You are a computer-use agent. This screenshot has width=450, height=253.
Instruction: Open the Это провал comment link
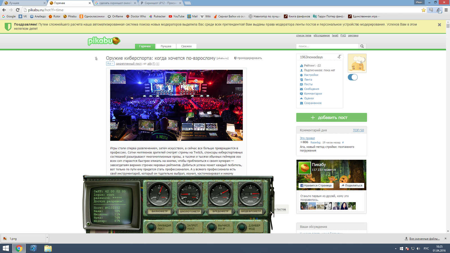[307, 138]
